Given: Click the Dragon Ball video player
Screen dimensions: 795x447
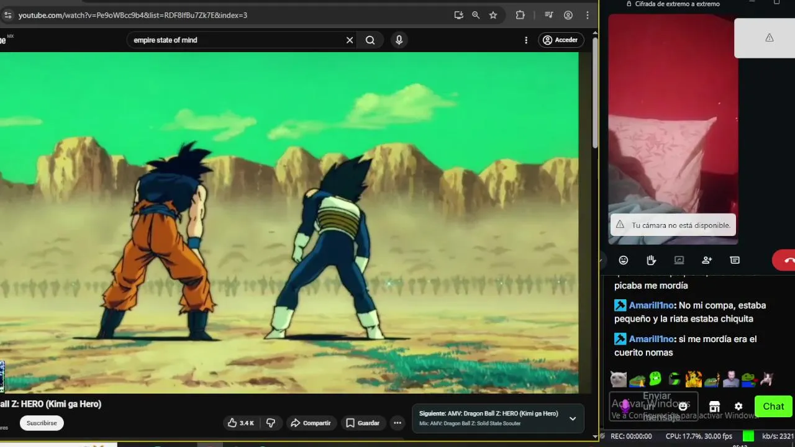Looking at the screenshot, I should (289, 222).
